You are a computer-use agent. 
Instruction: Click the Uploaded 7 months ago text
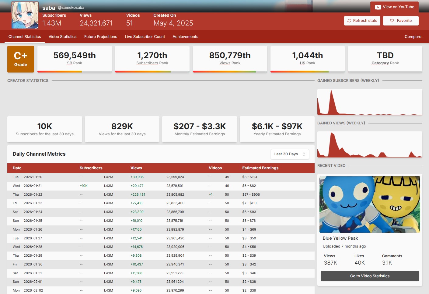(344, 246)
